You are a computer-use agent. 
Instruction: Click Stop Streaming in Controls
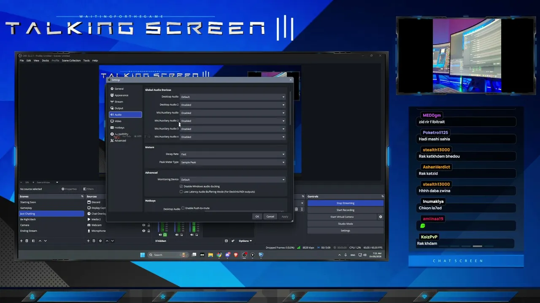click(346, 203)
